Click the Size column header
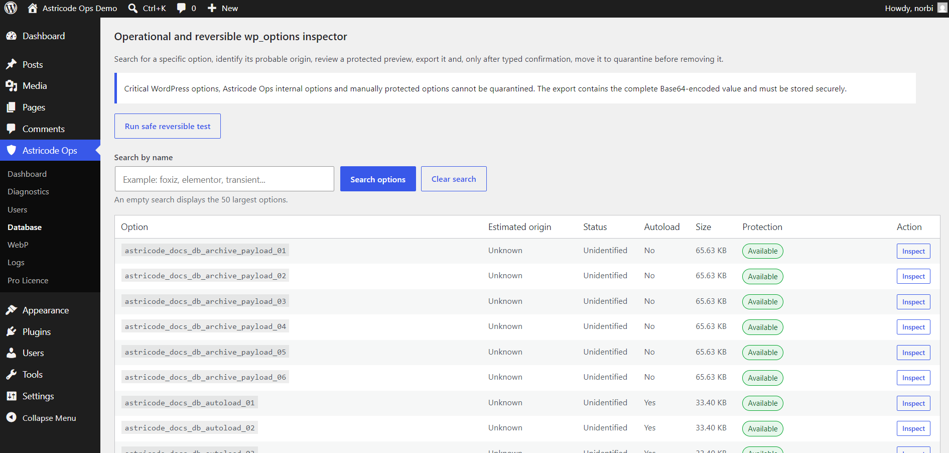This screenshot has height=453, width=949. [x=703, y=227]
